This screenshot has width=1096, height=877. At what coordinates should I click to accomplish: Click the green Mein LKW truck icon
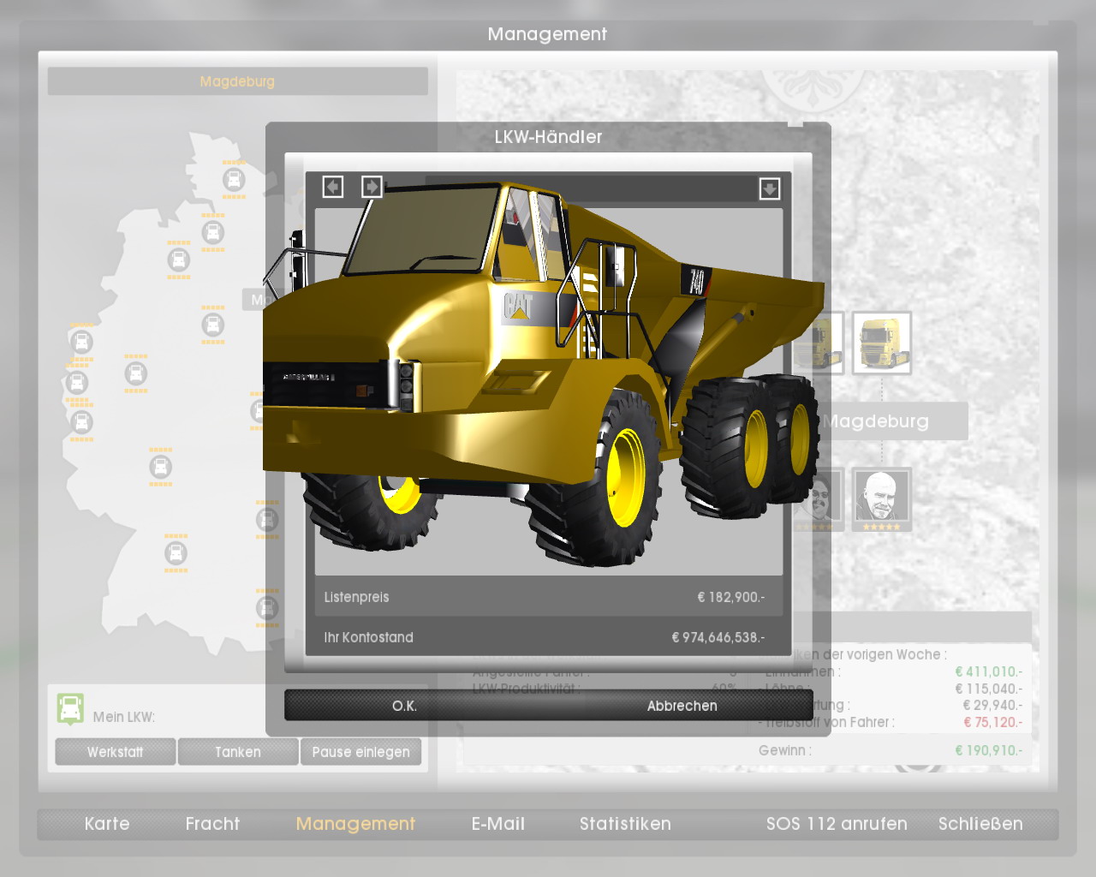tap(70, 709)
